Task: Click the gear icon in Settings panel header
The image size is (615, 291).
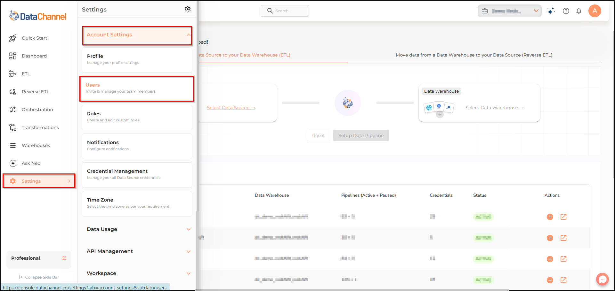Action: click(188, 9)
